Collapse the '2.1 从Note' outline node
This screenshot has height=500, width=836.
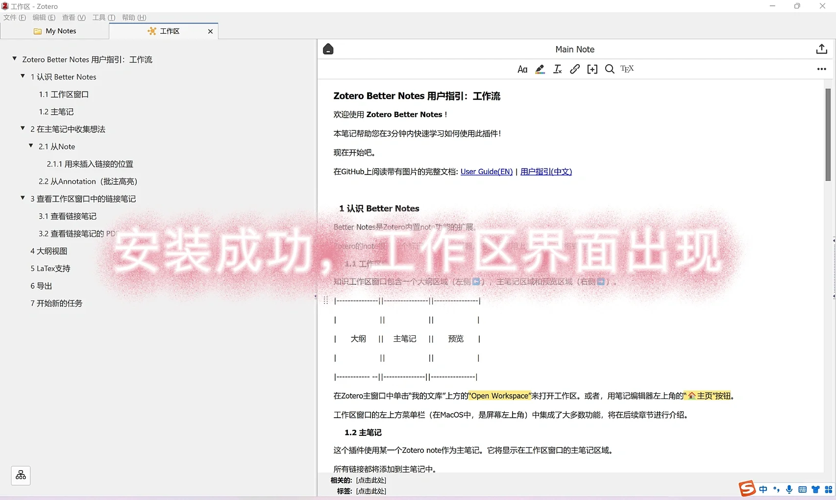[x=31, y=146]
